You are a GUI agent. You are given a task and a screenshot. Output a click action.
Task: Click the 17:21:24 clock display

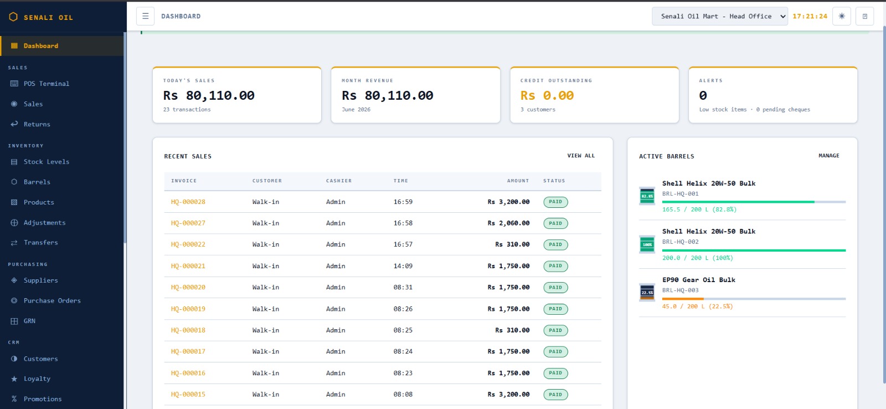810,16
